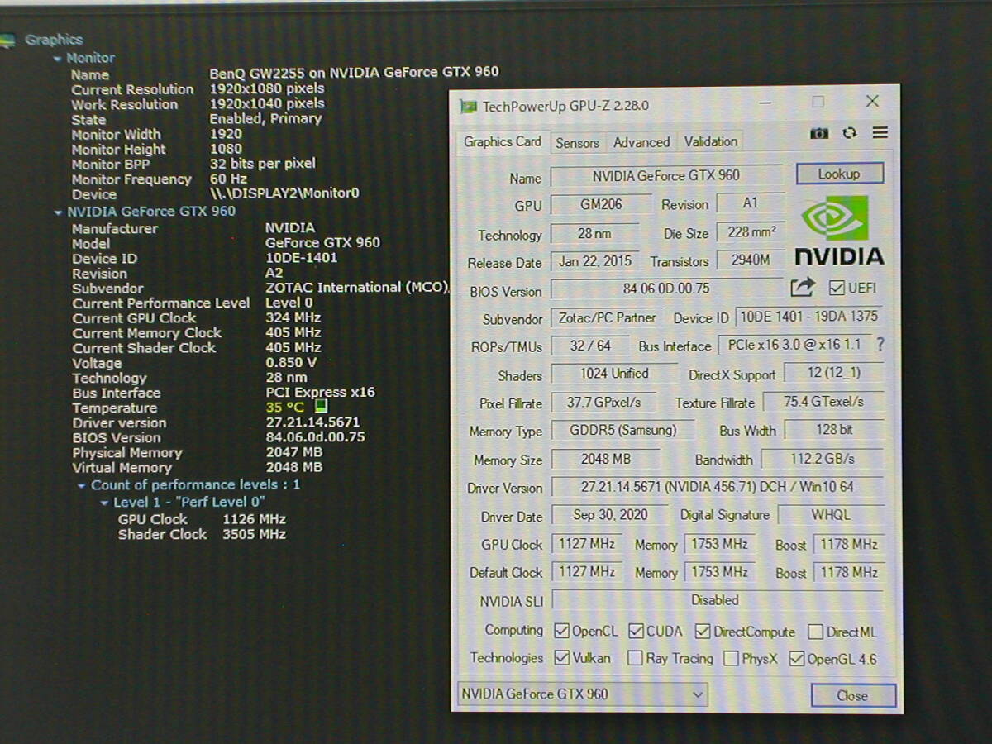Click the Memory Type GDDR5 field
The width and height of the screenshot is (992, 744).
pyautogui.click(x=622, y=430)
